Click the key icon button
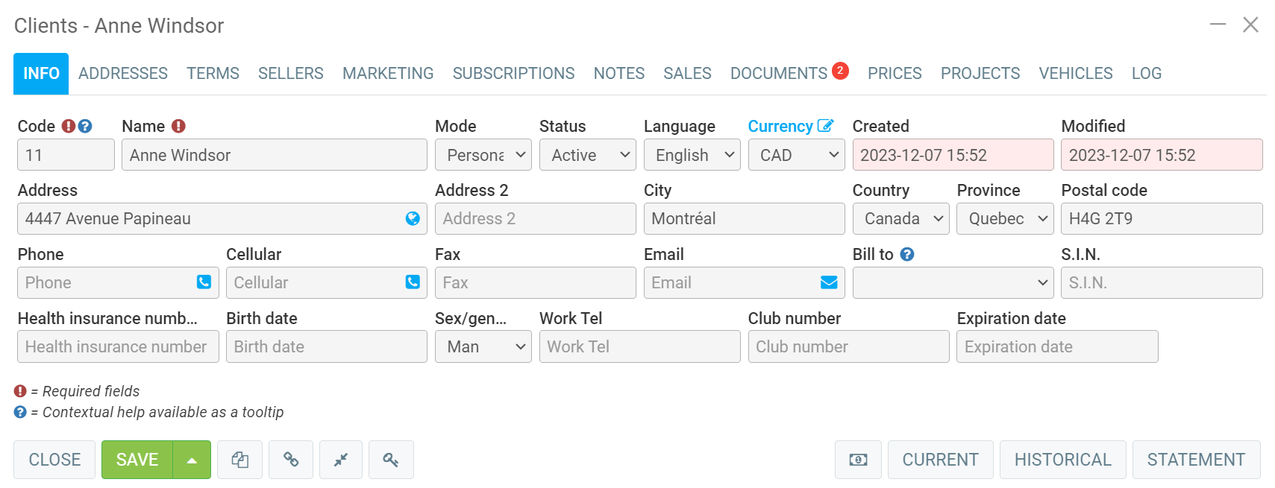The image size is (1275, 488). click(391, 460)
